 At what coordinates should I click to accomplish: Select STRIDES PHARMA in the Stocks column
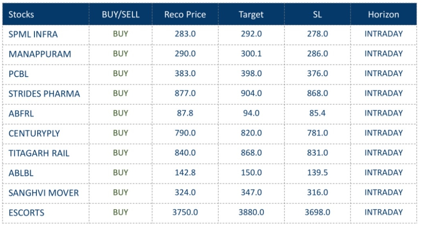pos(44,94)
